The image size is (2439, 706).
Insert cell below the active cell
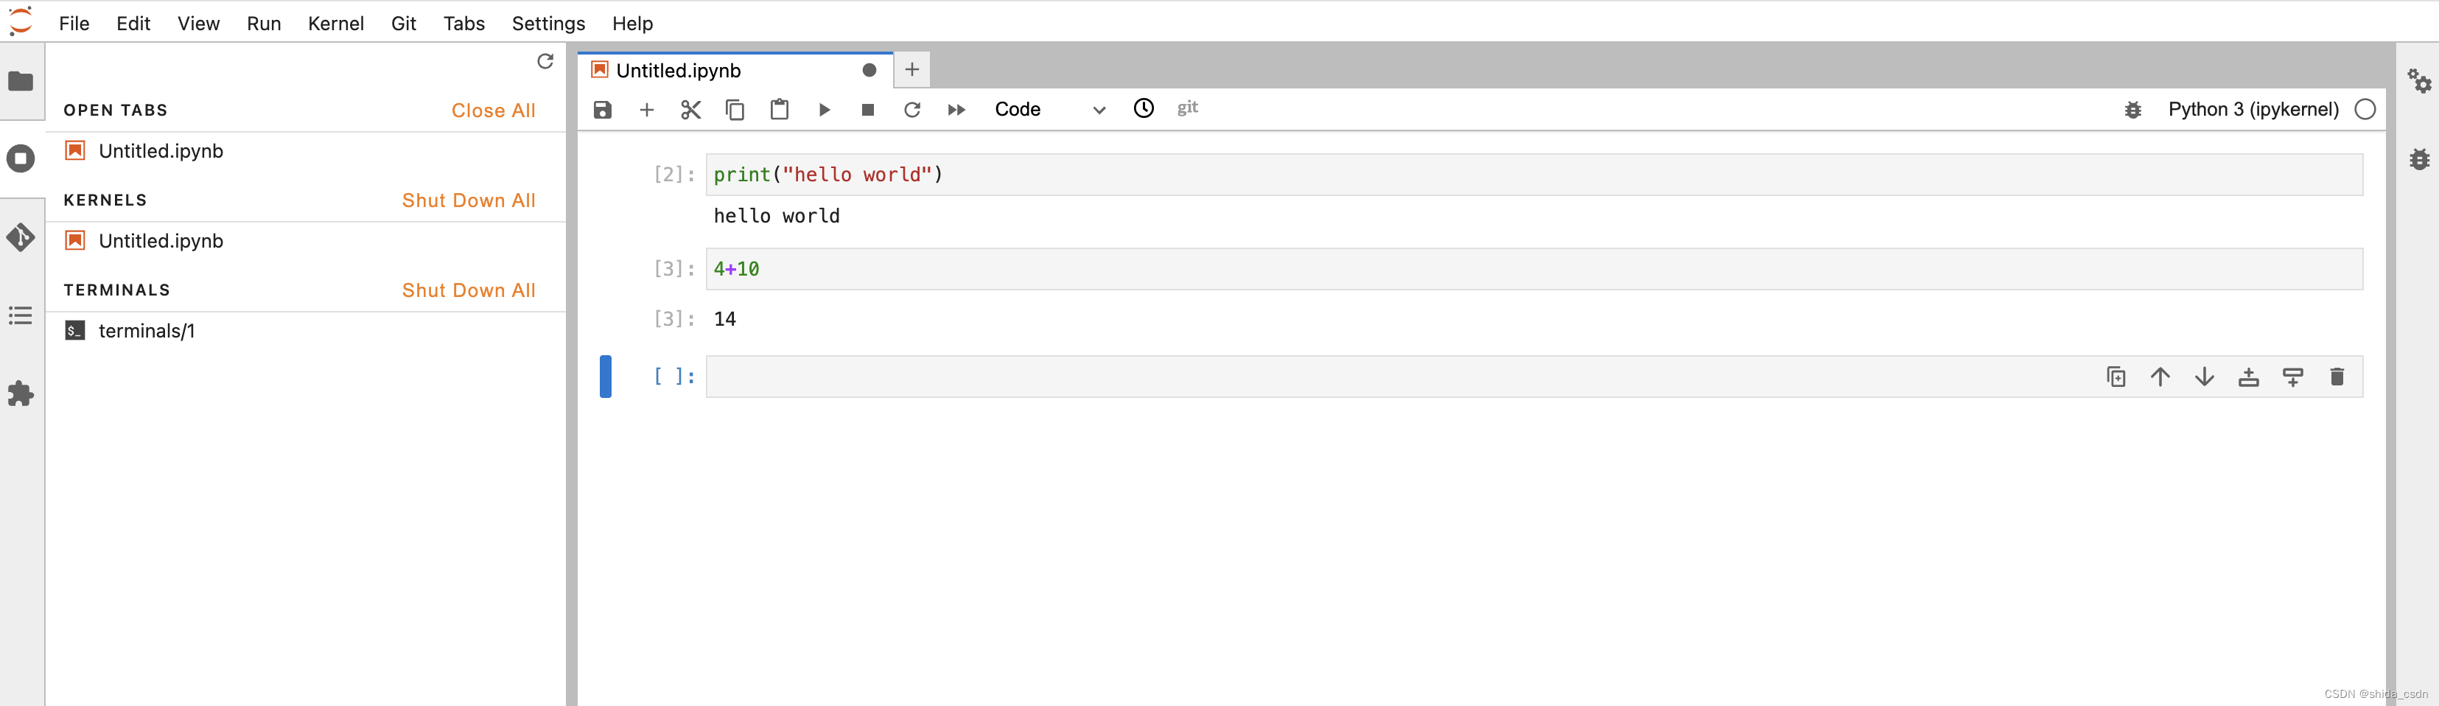[x=2293, y=377]
